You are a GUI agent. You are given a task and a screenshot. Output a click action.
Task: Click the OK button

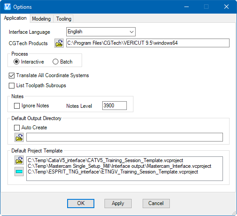coord(81,203)
